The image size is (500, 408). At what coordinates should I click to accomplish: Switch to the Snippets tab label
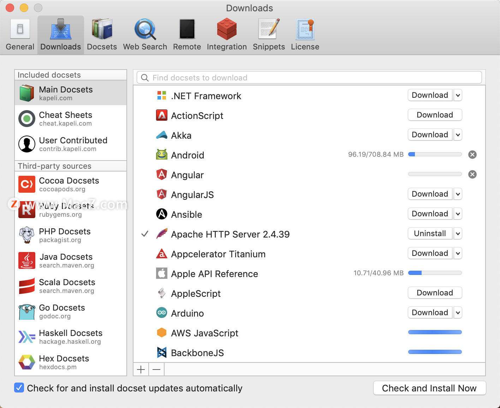click(269, 47)
